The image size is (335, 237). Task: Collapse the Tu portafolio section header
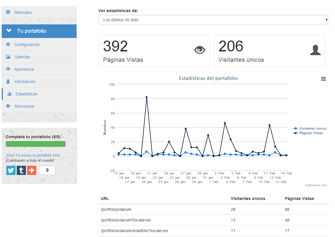pos(39,31)
